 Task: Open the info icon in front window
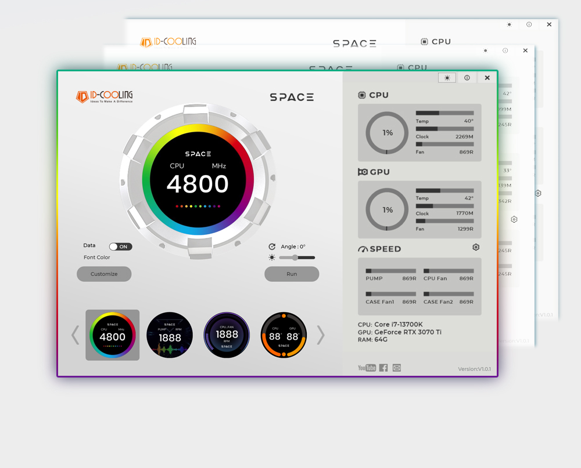click(x=467, y=78)
